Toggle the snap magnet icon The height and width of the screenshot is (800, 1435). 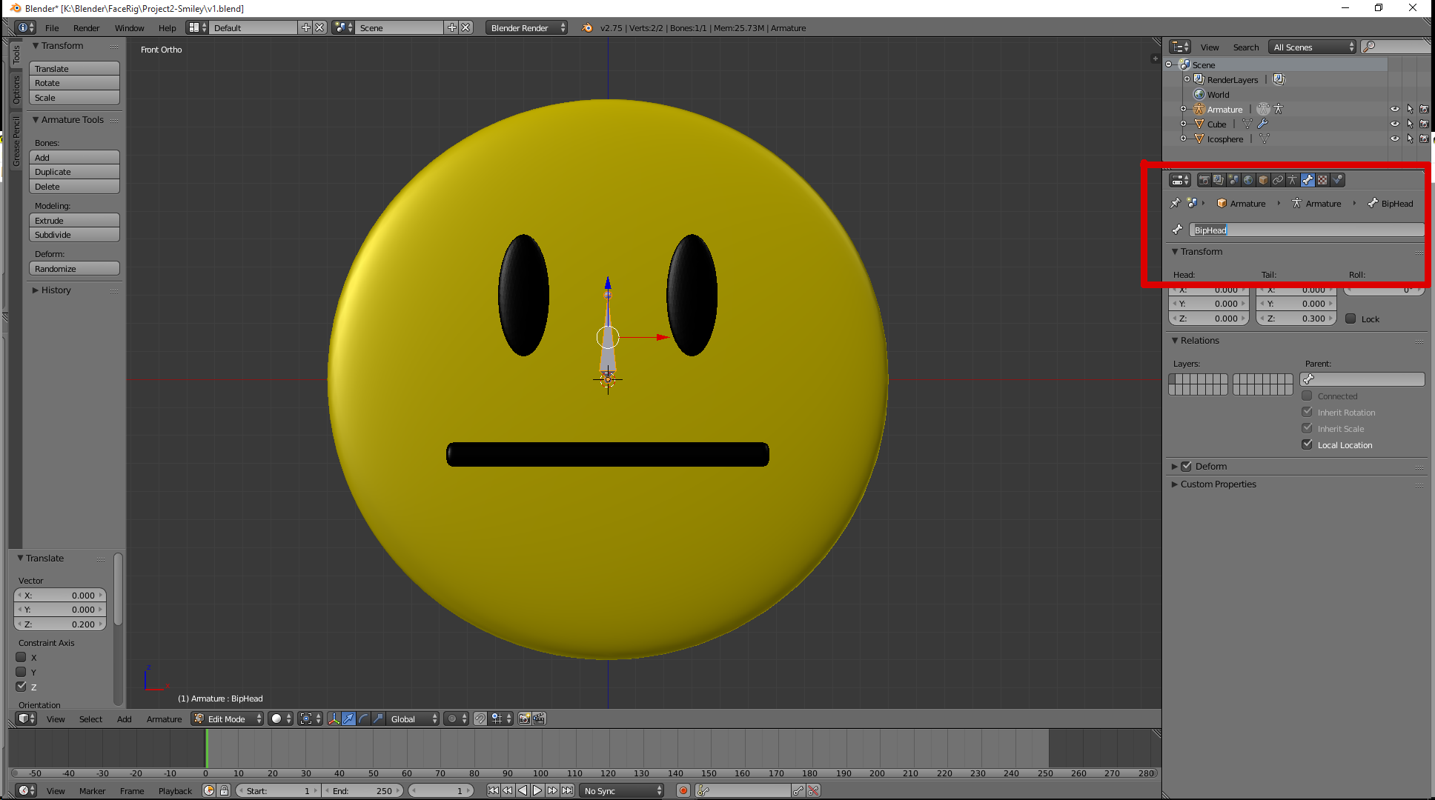pyautogui.click(x=480, y=719)
